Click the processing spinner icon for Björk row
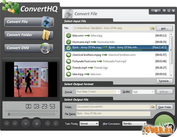Viewport: 177px width, 137px height. (68, 48)
